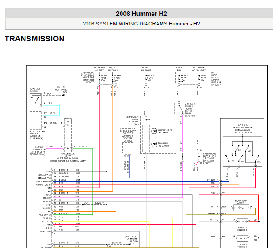Image resolution: width=273 pixels, height=248 pixels.
Task: Click the 'DK GRN' wire label beside splice pack
Action: tap(83, 147)
